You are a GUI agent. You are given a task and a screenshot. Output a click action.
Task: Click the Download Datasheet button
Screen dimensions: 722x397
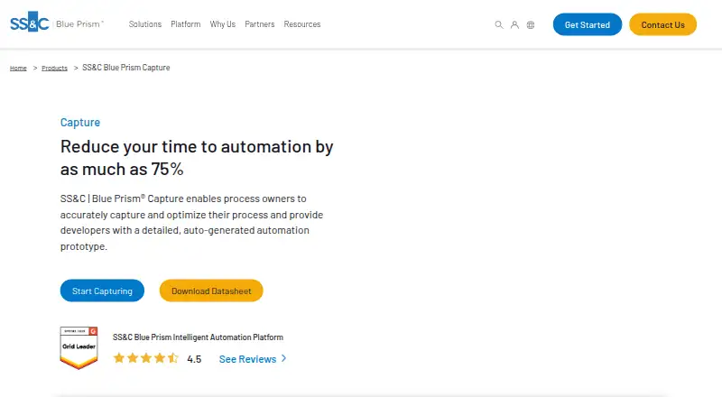[211, 291]
